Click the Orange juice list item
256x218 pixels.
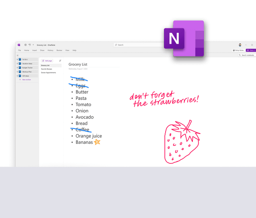[89, 136]
